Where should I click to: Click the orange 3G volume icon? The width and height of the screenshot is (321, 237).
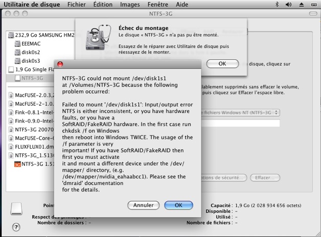point(17,164)
